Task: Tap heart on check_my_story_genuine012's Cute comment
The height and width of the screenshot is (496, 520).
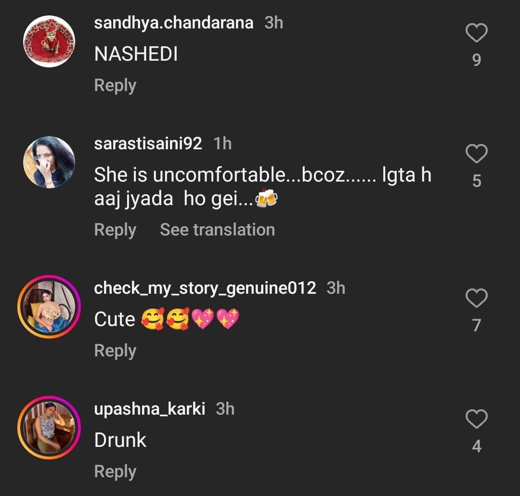Action: pyautogui.click(x=476, y=299)
